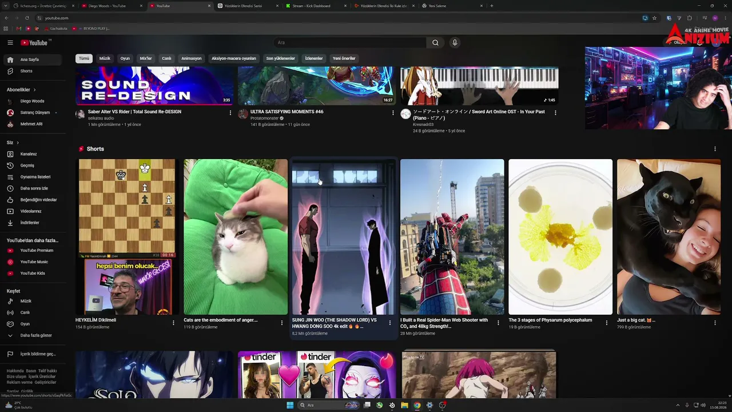
Task: Play the Spider-Man Web Shooter short
Action: [x=452, y=237]
